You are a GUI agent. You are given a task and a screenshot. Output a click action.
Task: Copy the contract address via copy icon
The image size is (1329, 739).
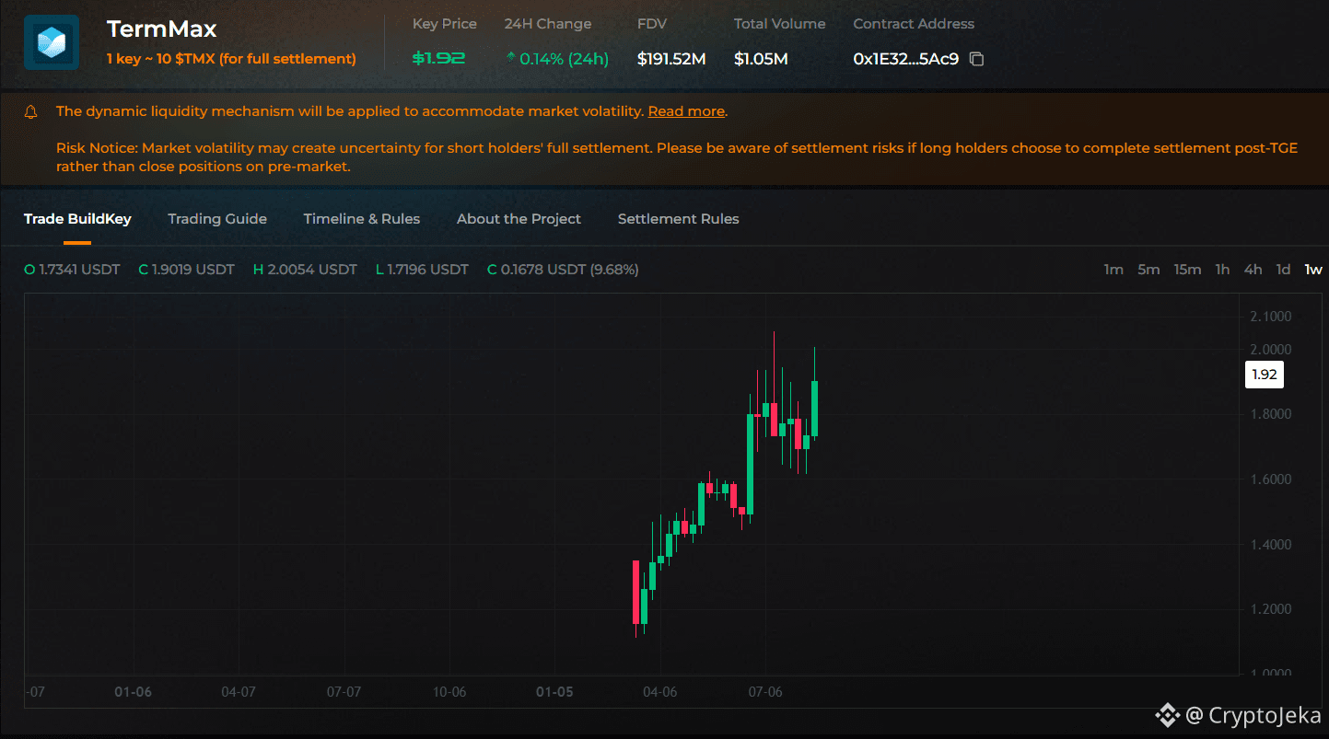977,59
